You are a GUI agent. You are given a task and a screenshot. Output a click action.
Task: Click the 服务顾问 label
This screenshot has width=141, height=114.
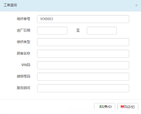coord(23,88)
